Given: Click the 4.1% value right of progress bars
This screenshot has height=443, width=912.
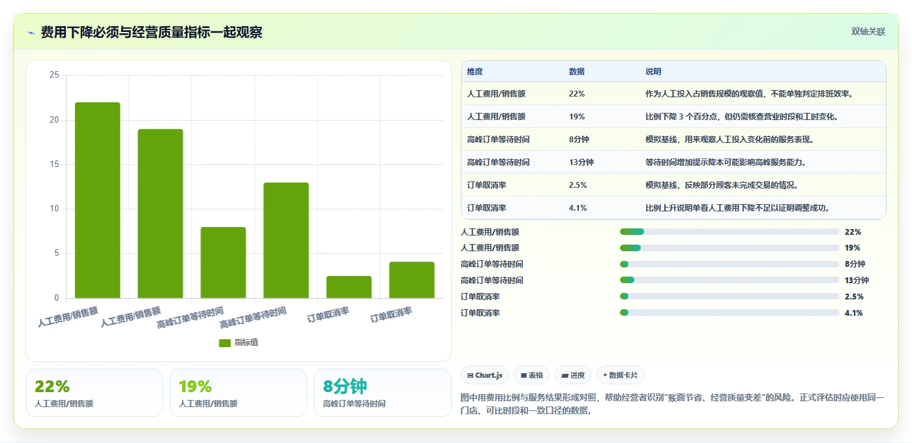Looking at the screenshot, I should click(854, 313).
